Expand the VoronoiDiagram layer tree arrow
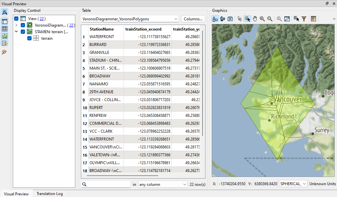The image size is (337, 197). [16, 25]
